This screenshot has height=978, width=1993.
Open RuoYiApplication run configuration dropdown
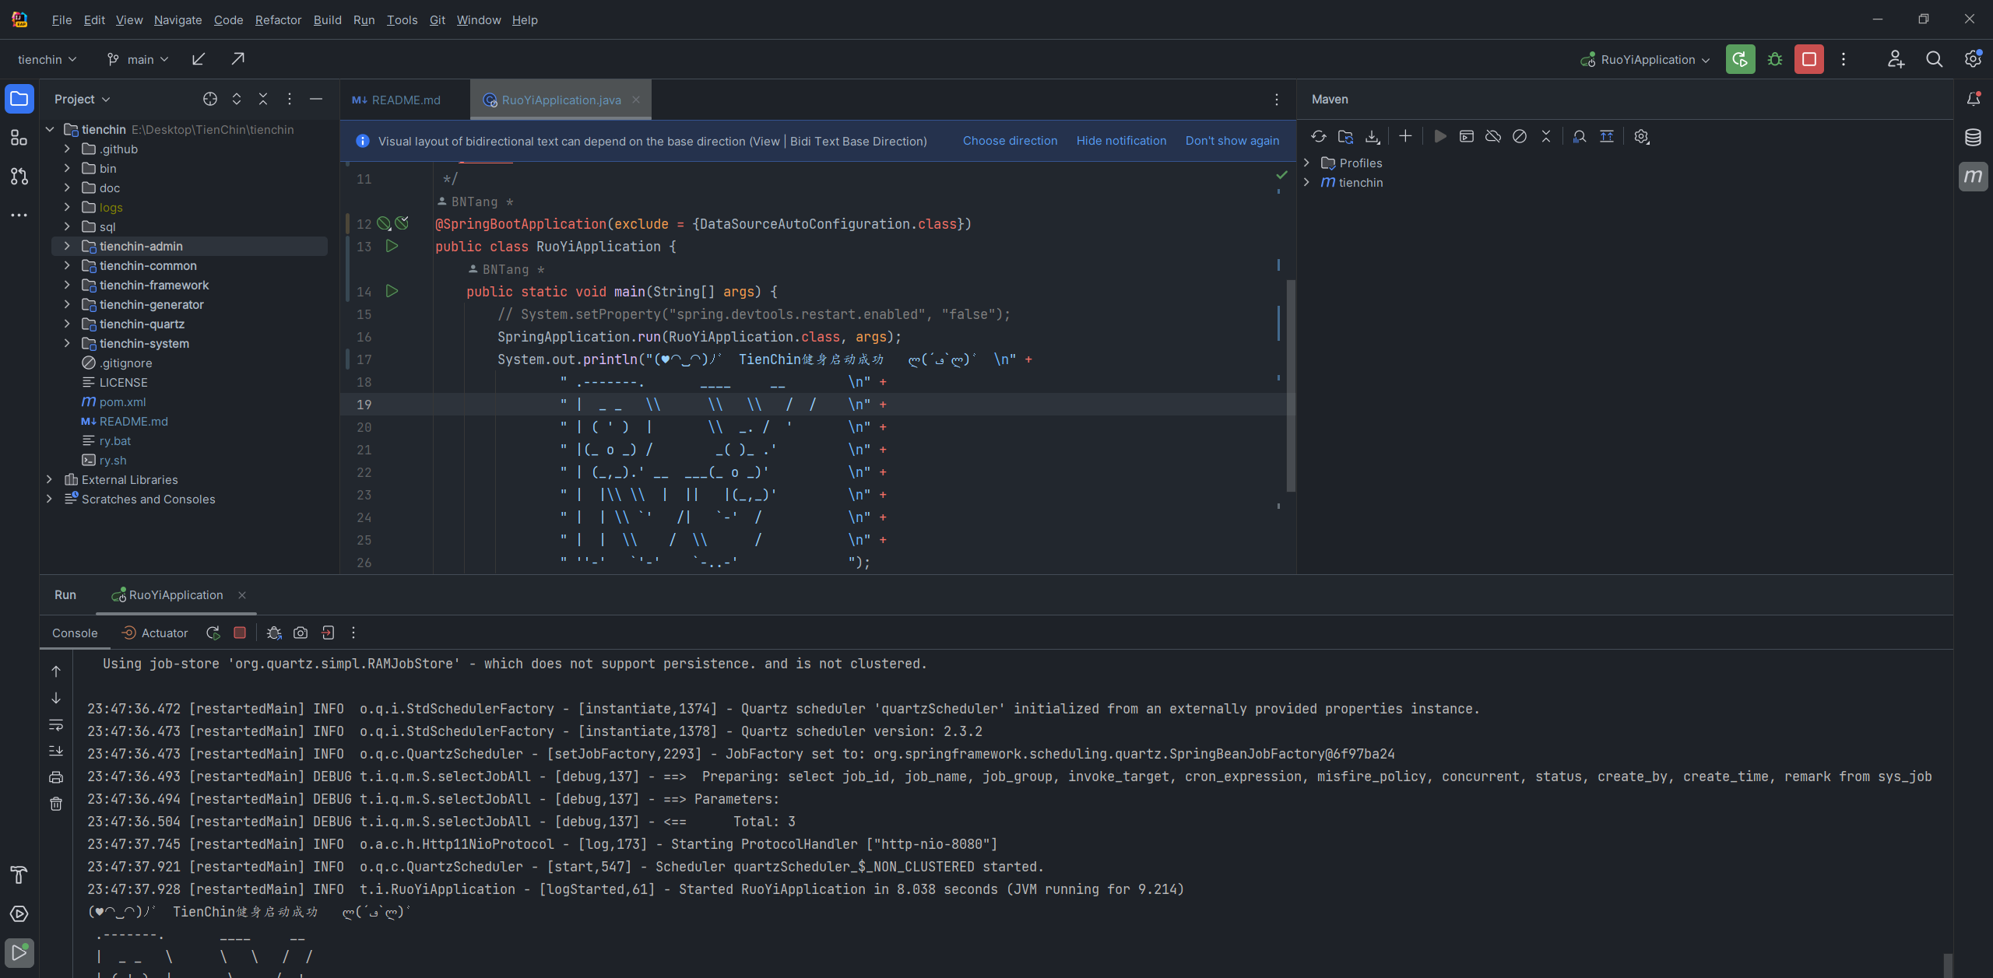click(x=1646, y=59)
